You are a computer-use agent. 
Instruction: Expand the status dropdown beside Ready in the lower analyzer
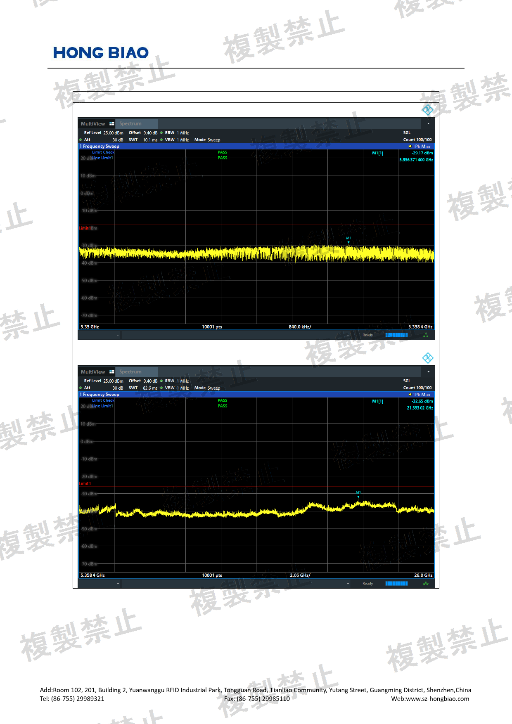coord(348,583)
